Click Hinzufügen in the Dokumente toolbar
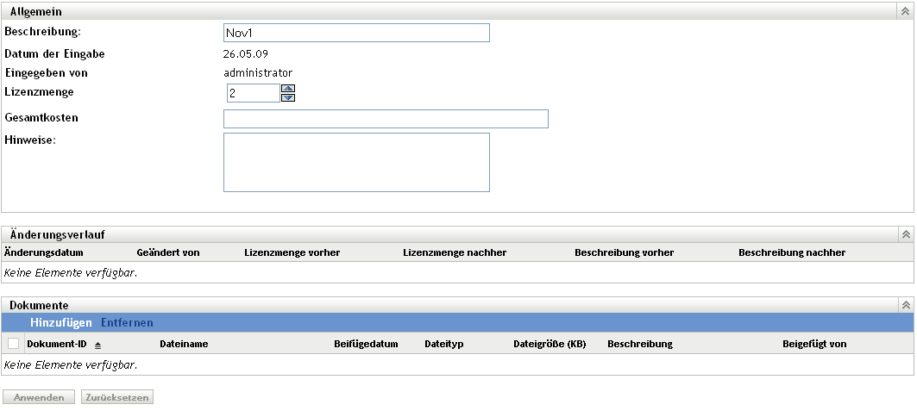The width and height of the screenshot is (917, 417). pyautogui.click(x=61, y=322)
